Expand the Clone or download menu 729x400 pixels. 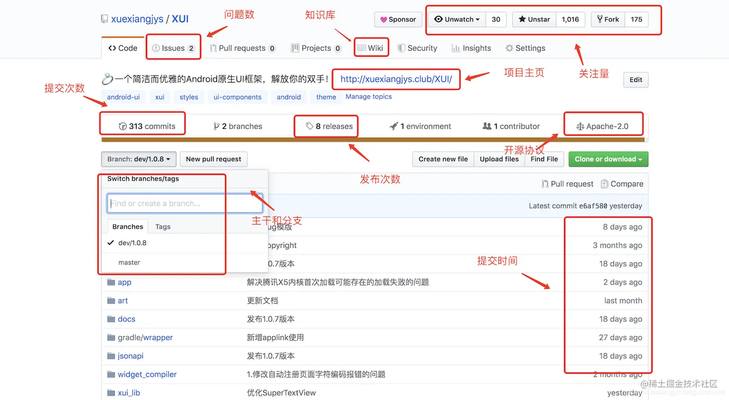(608, 159)
